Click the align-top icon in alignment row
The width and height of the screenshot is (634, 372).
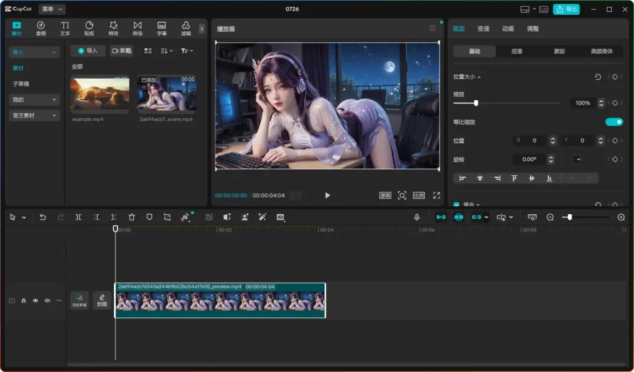pyautogui.click(x=515, y=178)
